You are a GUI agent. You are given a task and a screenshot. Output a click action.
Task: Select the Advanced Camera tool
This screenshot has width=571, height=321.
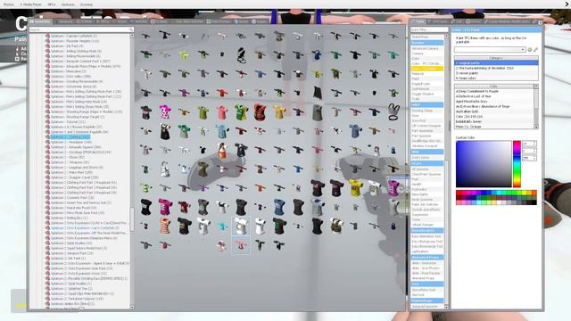426,48
